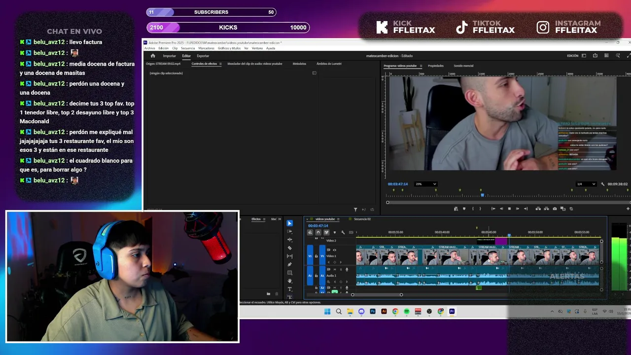631x355 pixels.
Task: Switch to the Importar workspace
Action: [x=170, y=56]
